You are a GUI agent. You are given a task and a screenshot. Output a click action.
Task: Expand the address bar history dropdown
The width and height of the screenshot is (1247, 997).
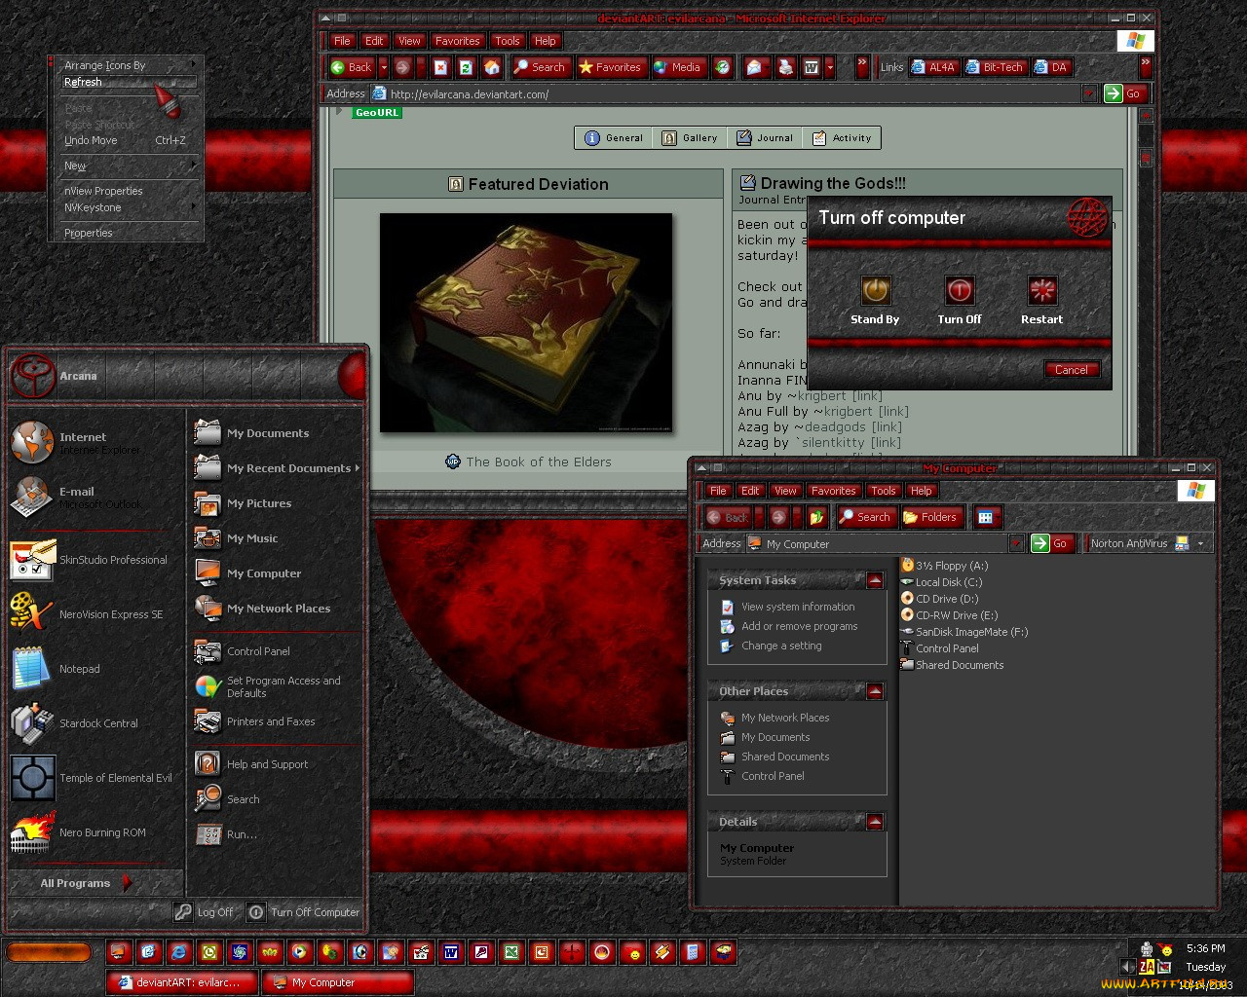[x=1089, y=93]
